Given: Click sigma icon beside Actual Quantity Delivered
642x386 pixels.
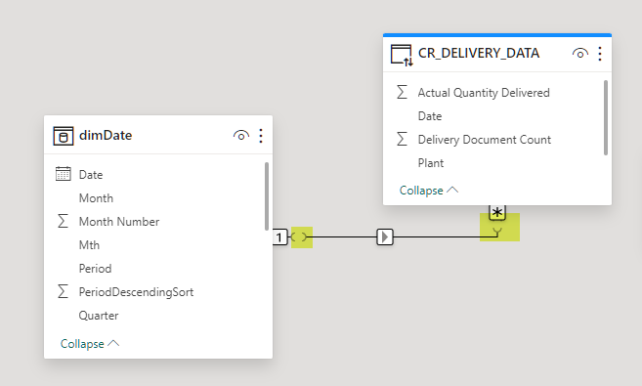Looking at the screenshot, I should point(402,92).
